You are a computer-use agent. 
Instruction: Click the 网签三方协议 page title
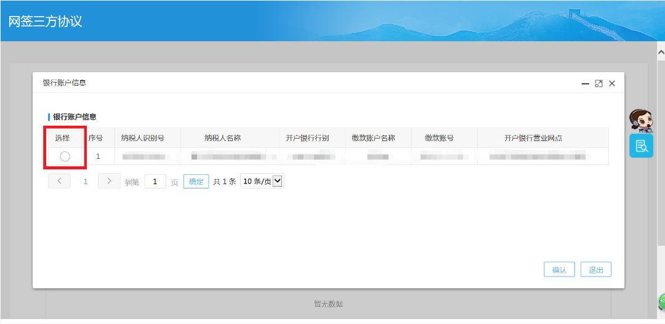46,21
